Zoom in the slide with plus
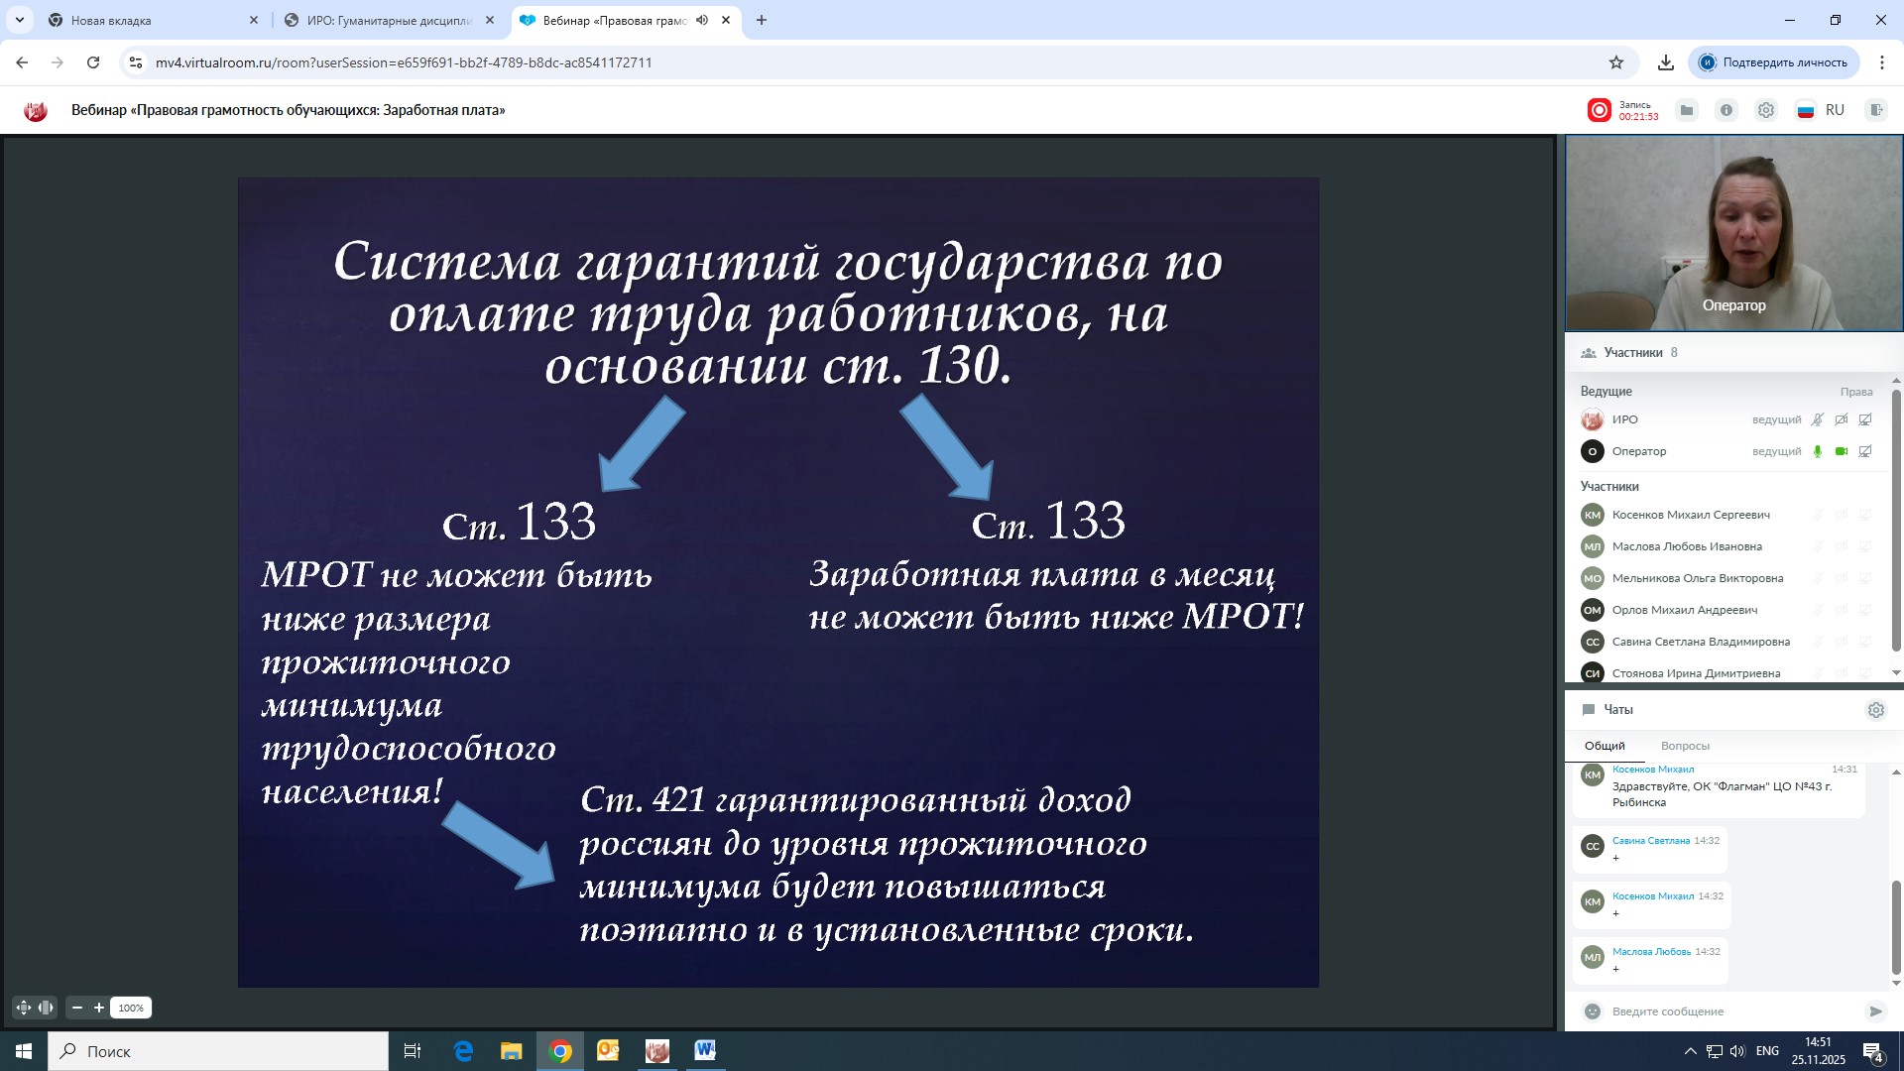 click(99, 1008)
